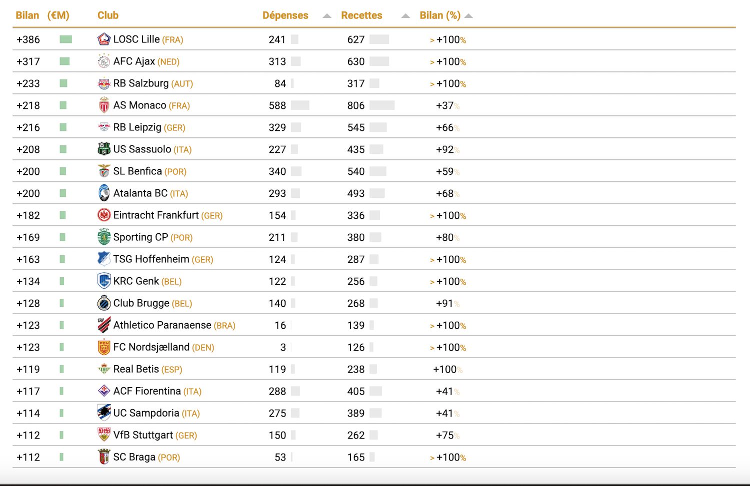
Task: Click the Real Betis badge
Action: (104, 369)
